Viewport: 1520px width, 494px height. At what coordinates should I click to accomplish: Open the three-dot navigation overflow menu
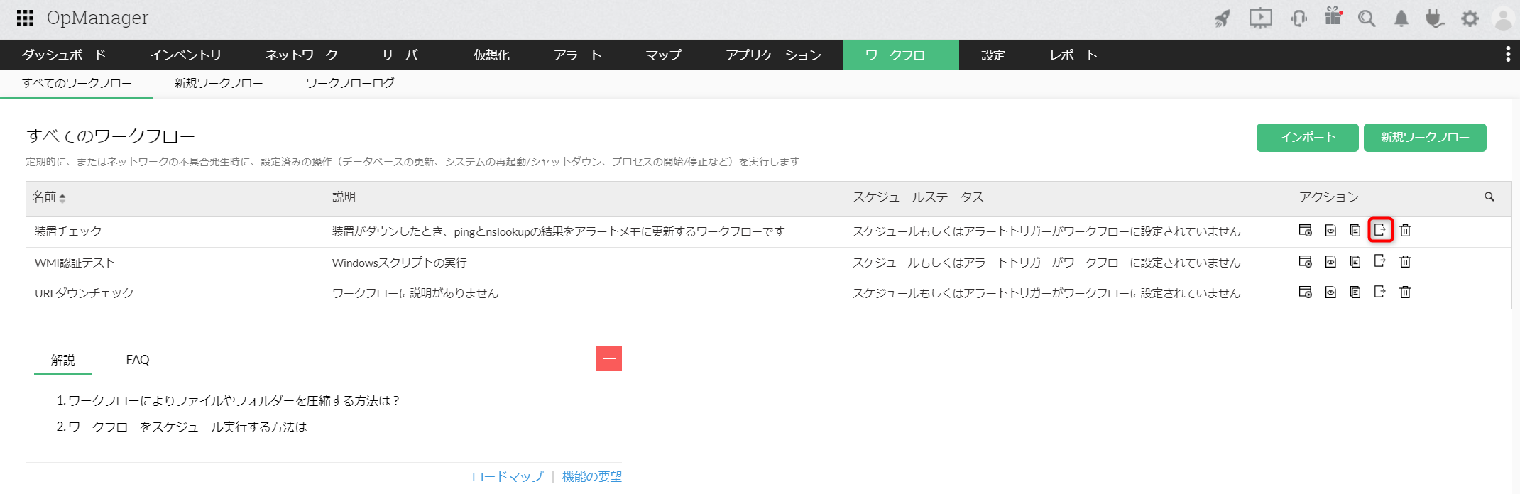tap(1508, 55)
